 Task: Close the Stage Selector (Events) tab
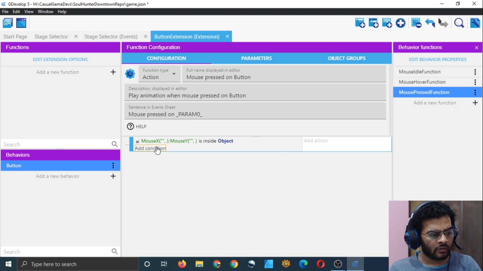click(x=145, y=36)
